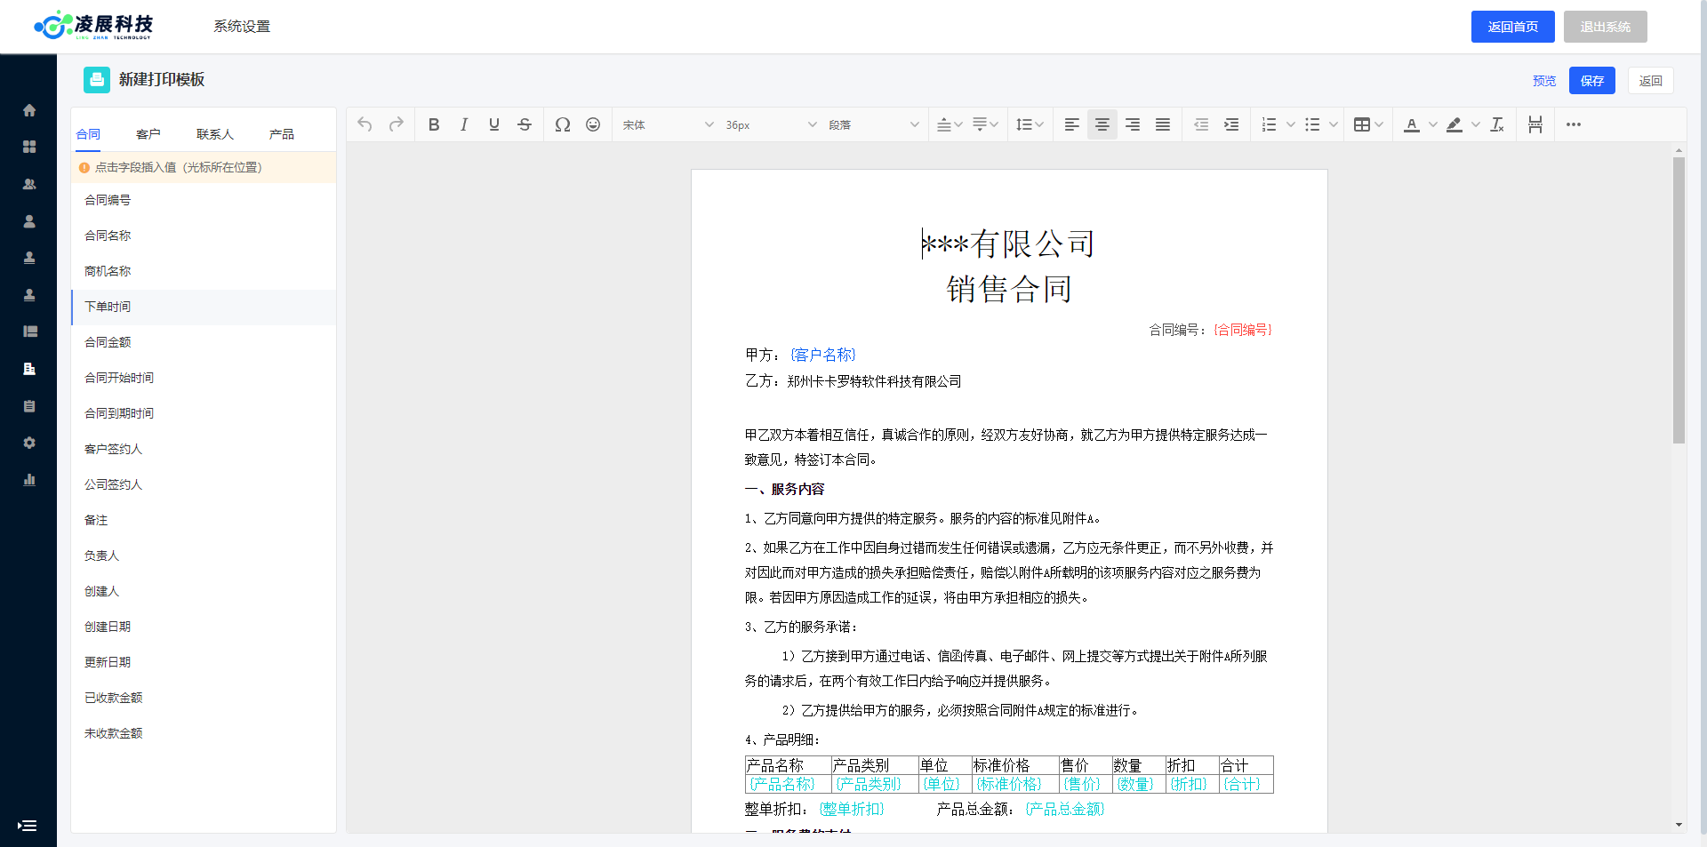Insert a special character (omega icon)
The image size is (1707, 847).
point(563,124)
